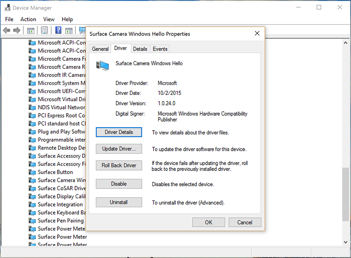This screenshot has width=351, height=258.
Task: Open the Action menu
Action: (28, 19)
